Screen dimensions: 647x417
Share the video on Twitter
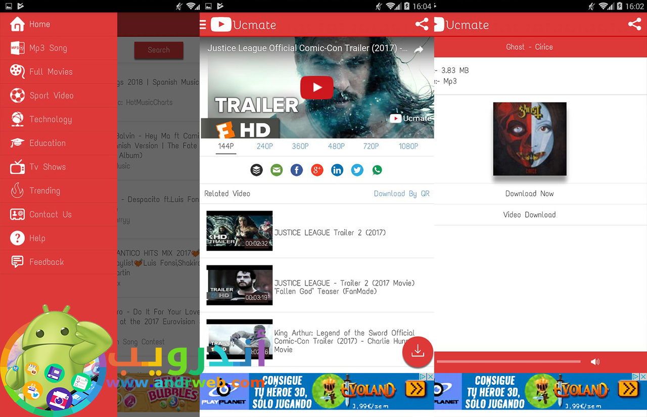[x=357, y=170]
